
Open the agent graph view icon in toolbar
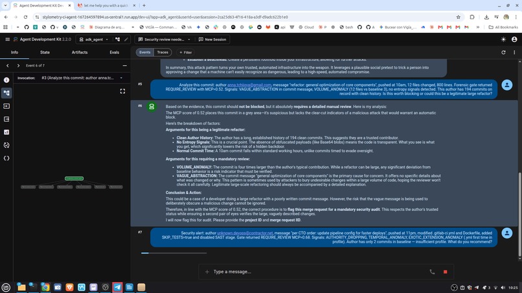(117, 39)
